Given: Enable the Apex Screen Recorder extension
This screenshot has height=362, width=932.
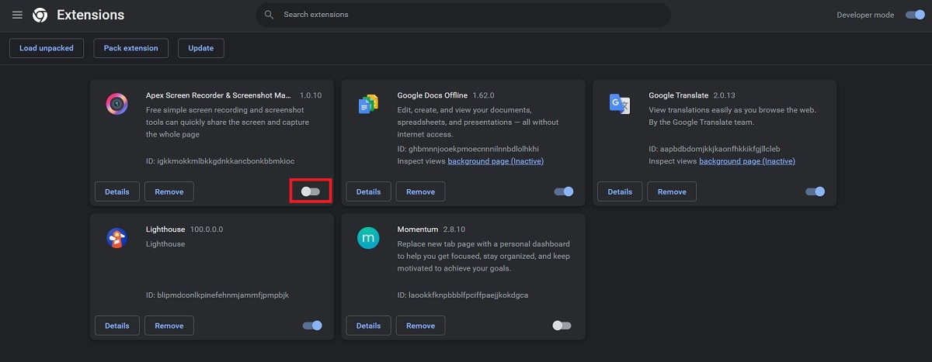Looking at the screenshot, I should pyautogui.click(x=311, y=191).
